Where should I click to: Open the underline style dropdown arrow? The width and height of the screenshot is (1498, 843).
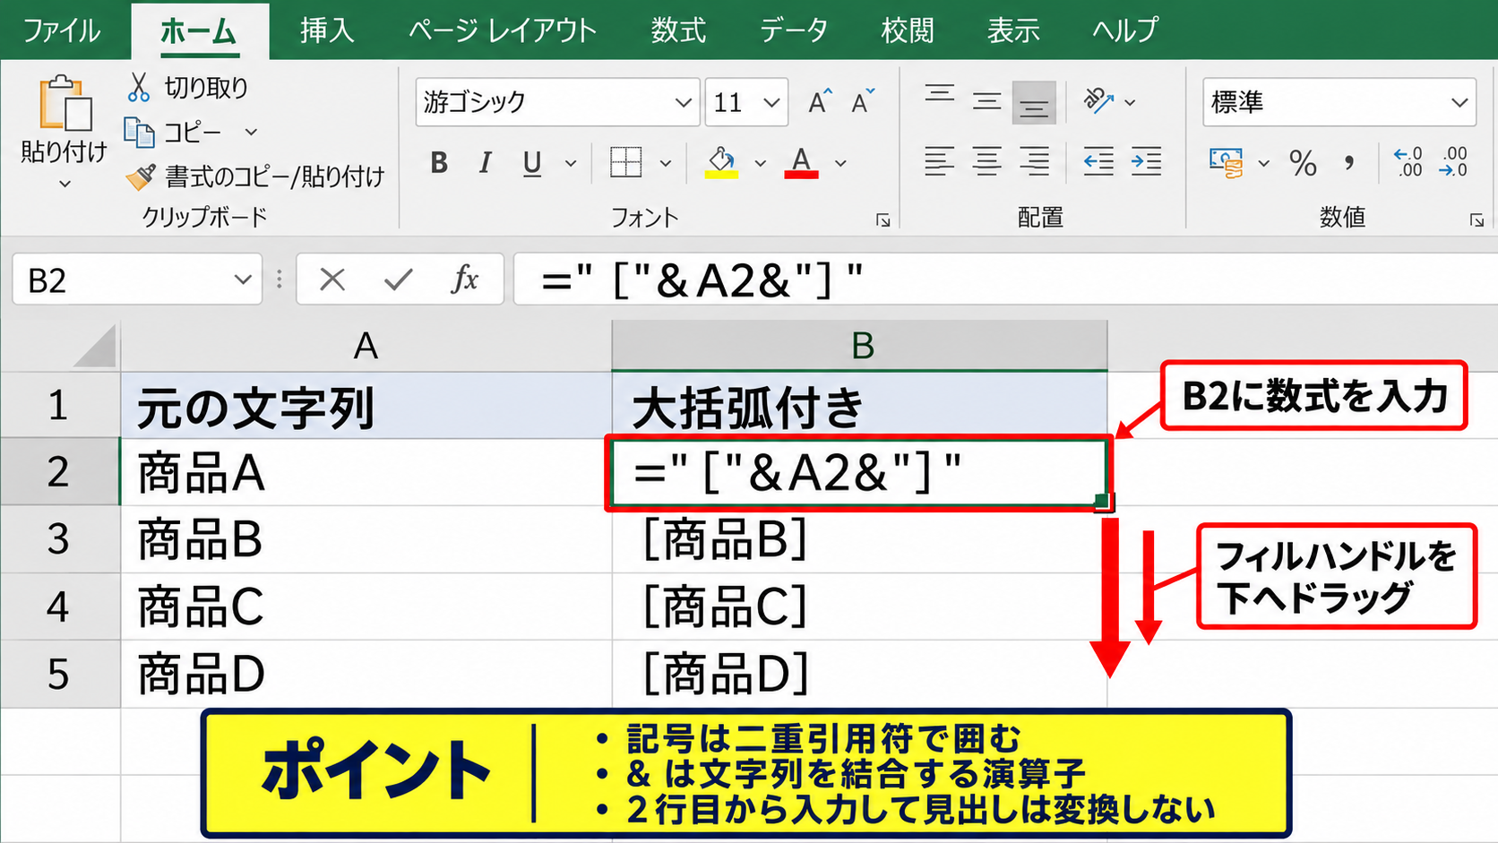coord(571,163)
